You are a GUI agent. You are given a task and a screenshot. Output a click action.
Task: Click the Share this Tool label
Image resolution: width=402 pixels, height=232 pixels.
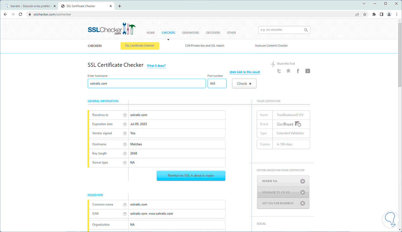[x=286, y=64]
